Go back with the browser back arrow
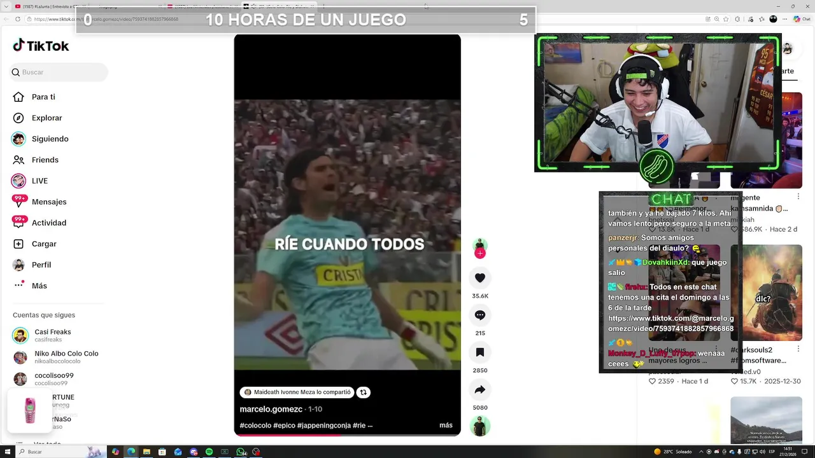Screen dimensions: 815x458 pos(6,19)
